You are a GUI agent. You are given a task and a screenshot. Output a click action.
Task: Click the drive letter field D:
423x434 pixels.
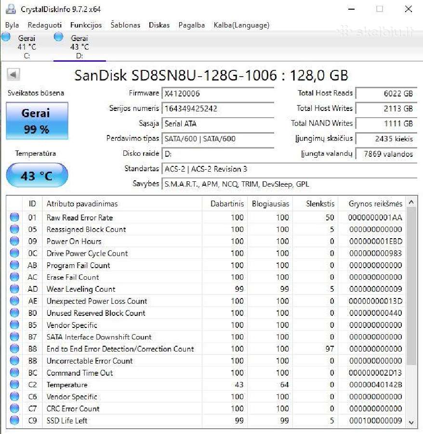click(x=218, y=154)
